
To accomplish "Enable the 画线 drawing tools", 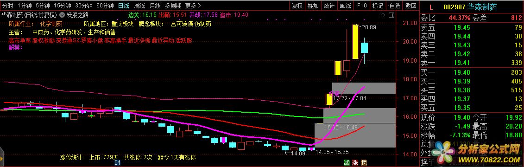I will pos(346,6).
